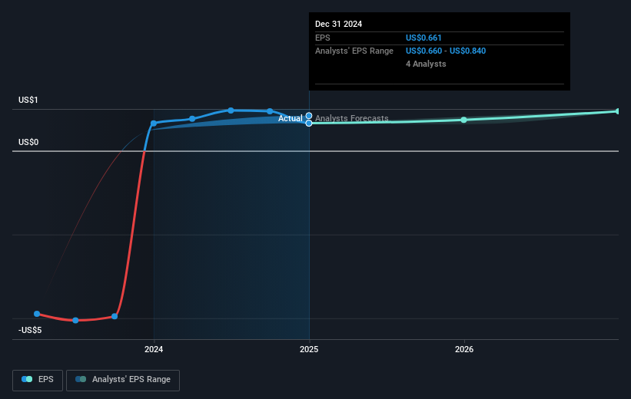Viewport: 631px width, 399px height.
Task: Click the Actual label on chart
Action: click(291, 118)
